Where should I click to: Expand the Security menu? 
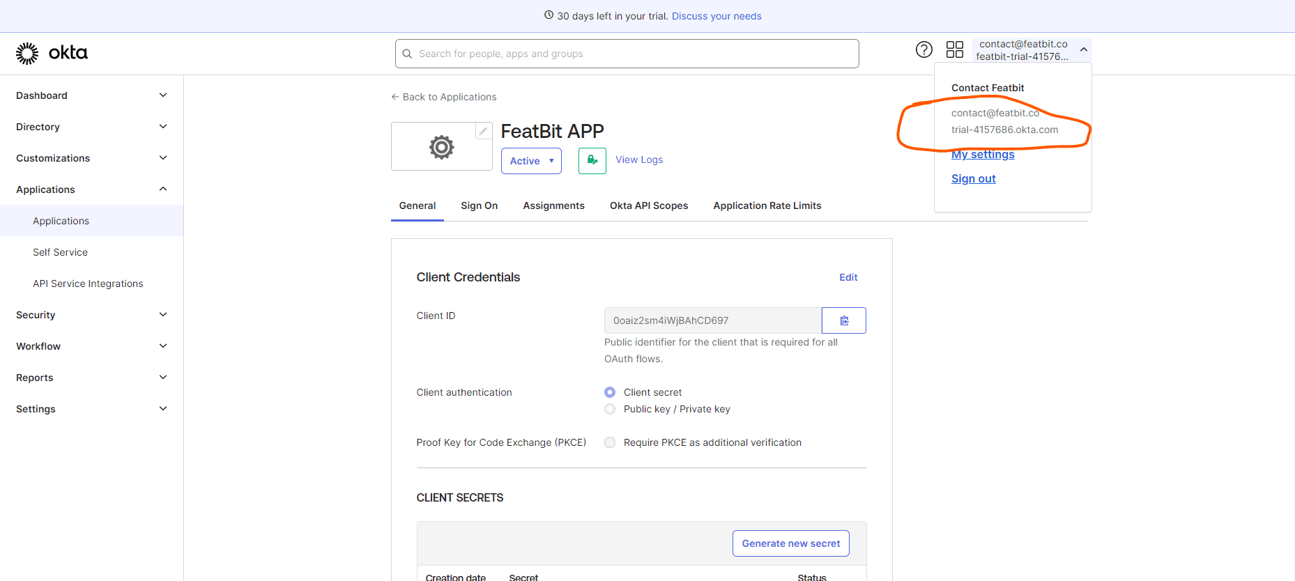[92, 315]
